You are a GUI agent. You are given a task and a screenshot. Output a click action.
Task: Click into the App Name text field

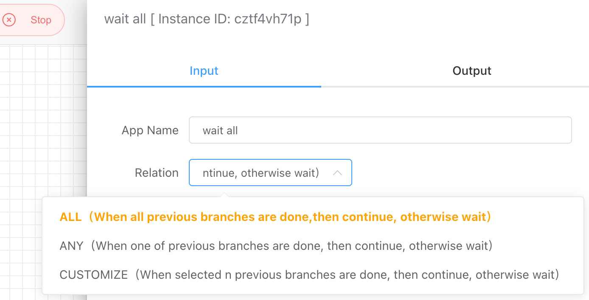[x=380, y=130]
